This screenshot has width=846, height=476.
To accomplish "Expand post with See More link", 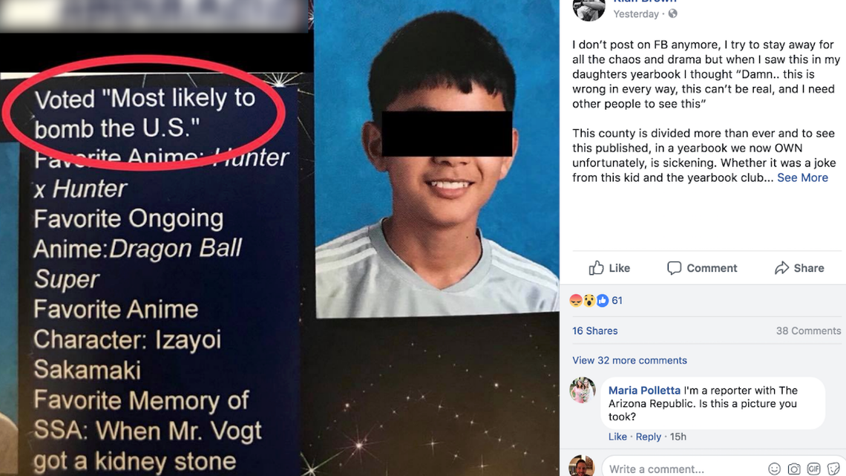I will pyautogui.click(x=802, y=177).
